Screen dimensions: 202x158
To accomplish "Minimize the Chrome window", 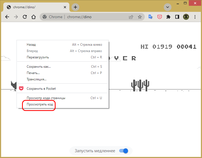I will pyautogui.click(x=178, y=3).
